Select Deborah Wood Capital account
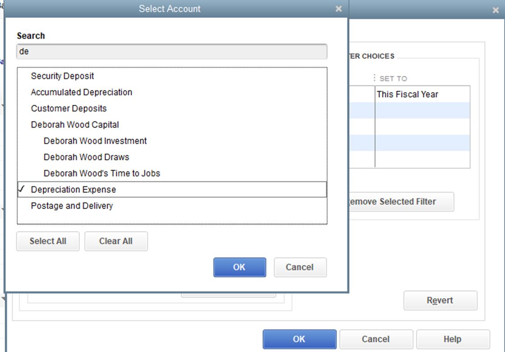505x352 pixels. [x=75, y=125]
